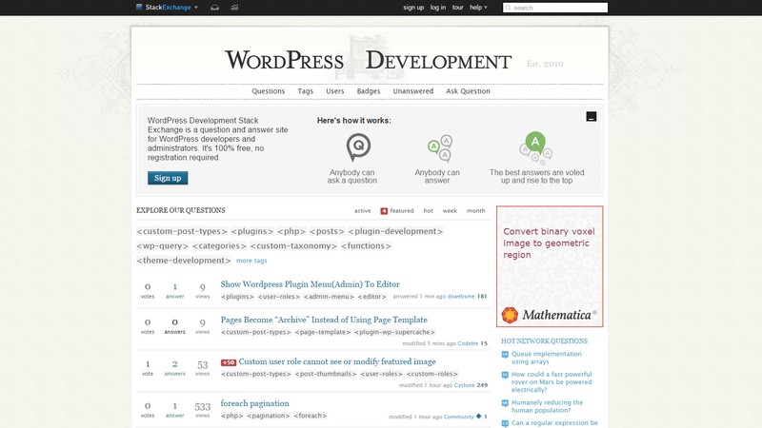
Task: Open the Unanswered nav item
Action: point(413,91)
